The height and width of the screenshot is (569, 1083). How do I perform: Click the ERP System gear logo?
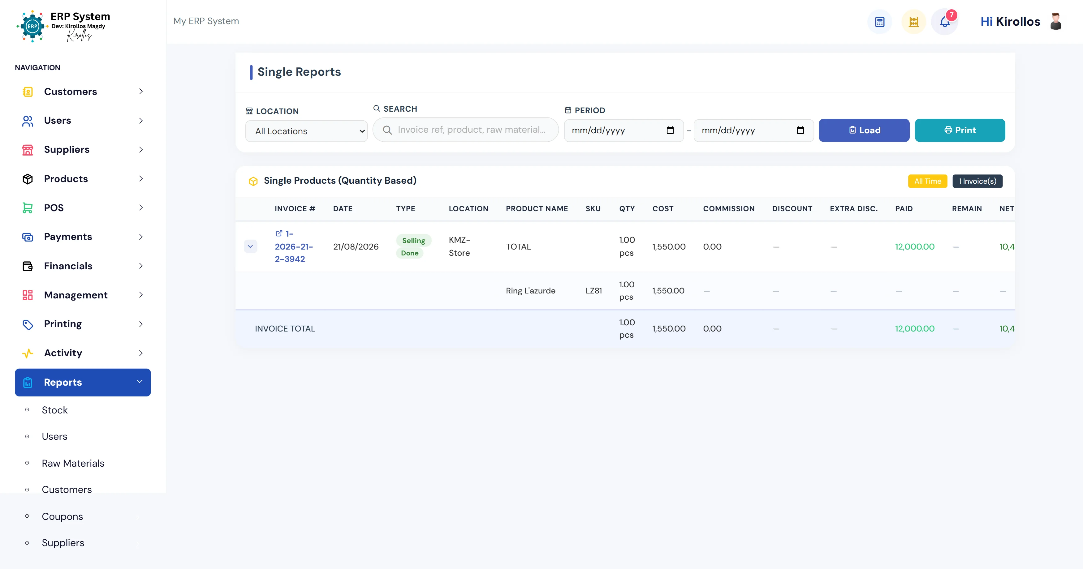tap(32, 26)
